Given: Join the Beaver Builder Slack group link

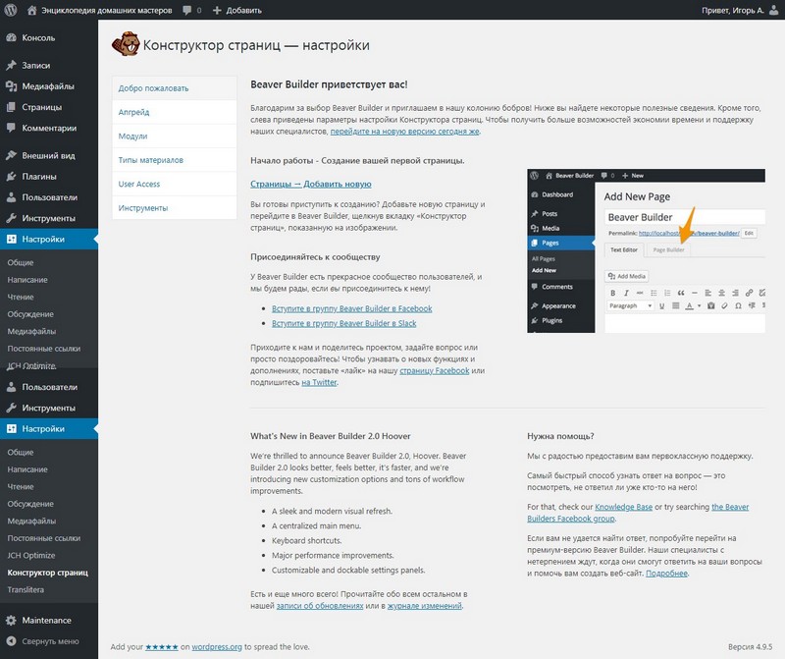Looking at the screenshot, I should point(344,324).
